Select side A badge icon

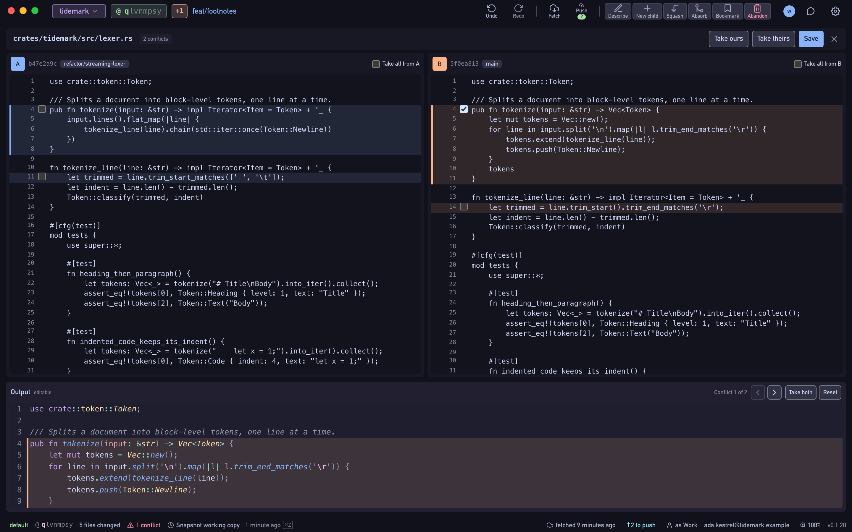(18, 64)
